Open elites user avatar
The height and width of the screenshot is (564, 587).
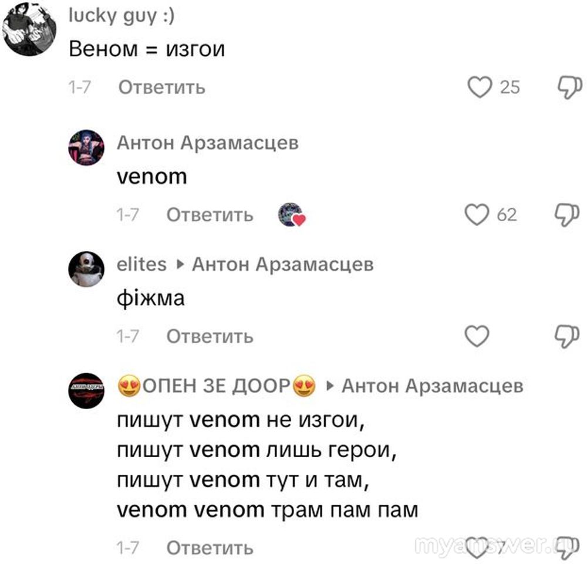click(86, 269)
